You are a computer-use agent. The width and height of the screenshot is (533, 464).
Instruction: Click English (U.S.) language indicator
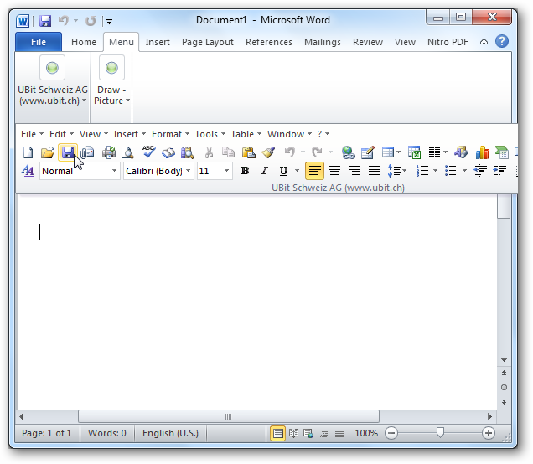tap(170, 433)
